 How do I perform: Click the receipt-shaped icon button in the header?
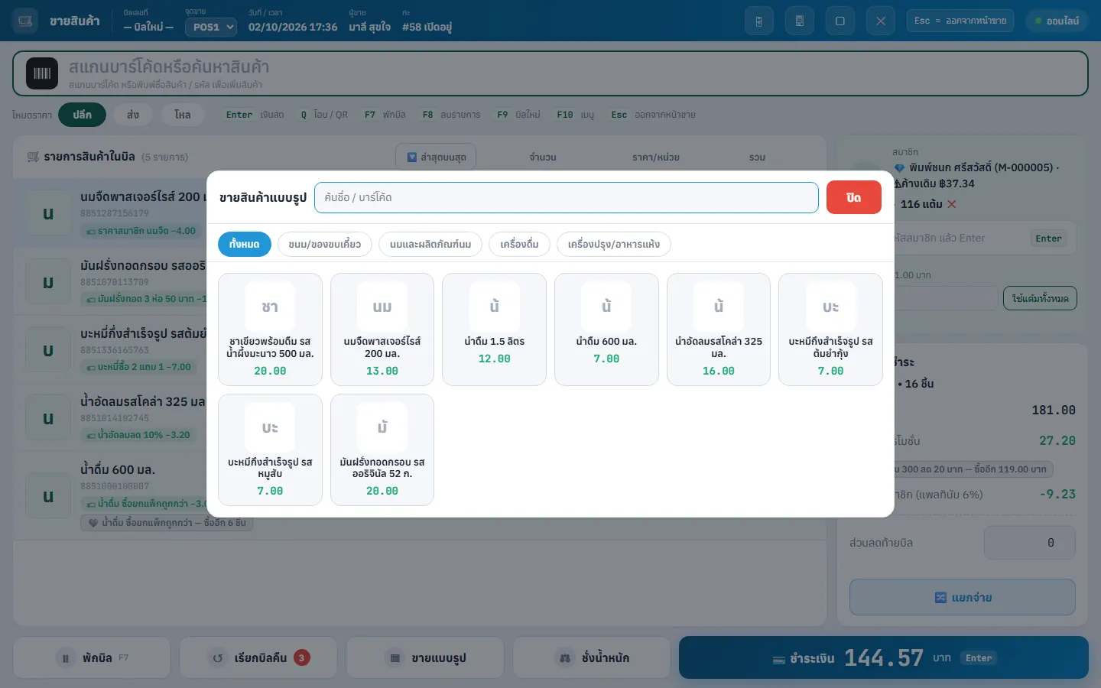800,21
